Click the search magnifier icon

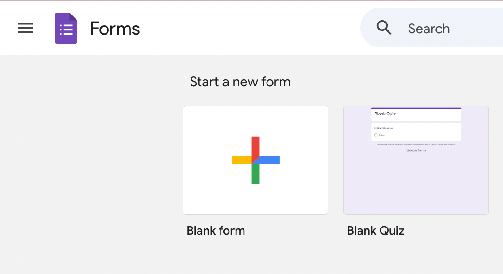coord(384,28)
